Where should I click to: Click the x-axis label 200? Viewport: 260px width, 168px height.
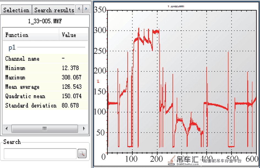[156, 159]
